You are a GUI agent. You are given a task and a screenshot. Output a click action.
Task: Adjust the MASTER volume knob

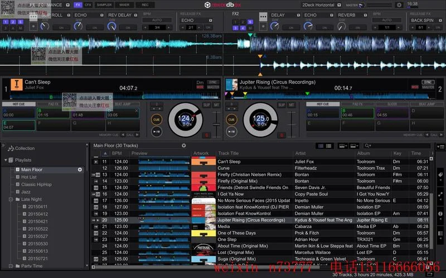(361, 5)
